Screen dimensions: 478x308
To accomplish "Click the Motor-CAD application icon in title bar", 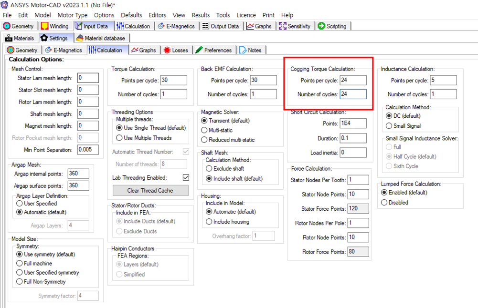I will 4,5.
